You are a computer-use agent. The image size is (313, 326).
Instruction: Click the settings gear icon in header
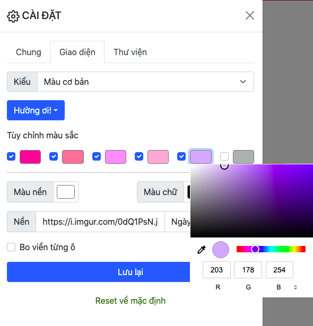pyautogui.click(x=13, y=16)
